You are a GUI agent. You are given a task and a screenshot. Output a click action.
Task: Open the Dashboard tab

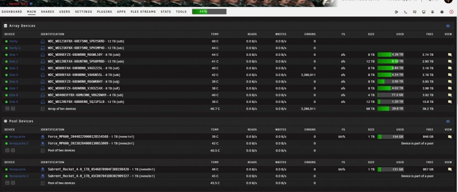tap(12, 12)
